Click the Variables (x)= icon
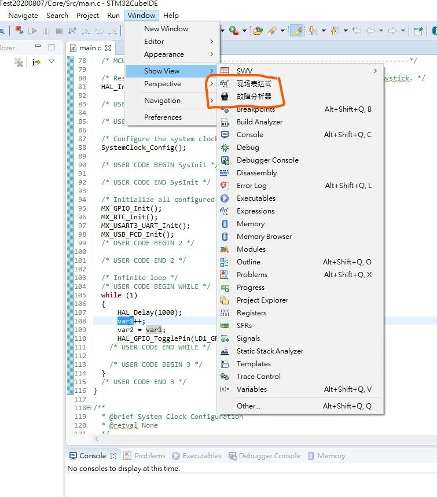Viewport: 437px width, 497px height. (225, 389)
